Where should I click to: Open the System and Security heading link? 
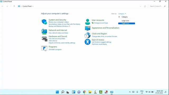(57, 20)
